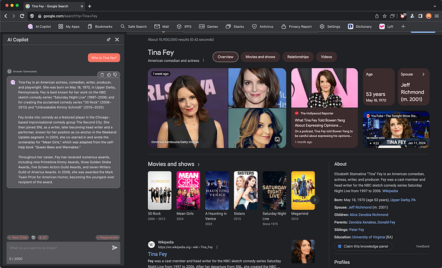Show more movies using the carousel arrow
The image size is (442, 268).
[x=314, y=200]
